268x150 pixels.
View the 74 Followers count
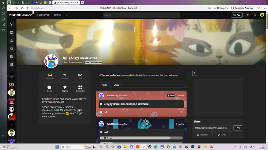(65, 77)
